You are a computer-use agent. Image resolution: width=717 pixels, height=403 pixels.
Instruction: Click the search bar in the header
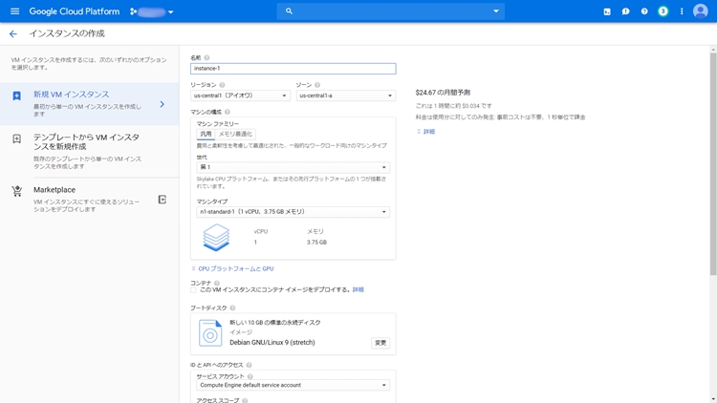click(x=390, y=11)
